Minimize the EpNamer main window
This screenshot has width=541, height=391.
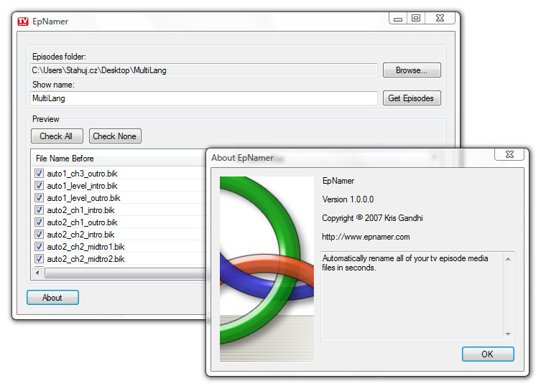(398, 19)
